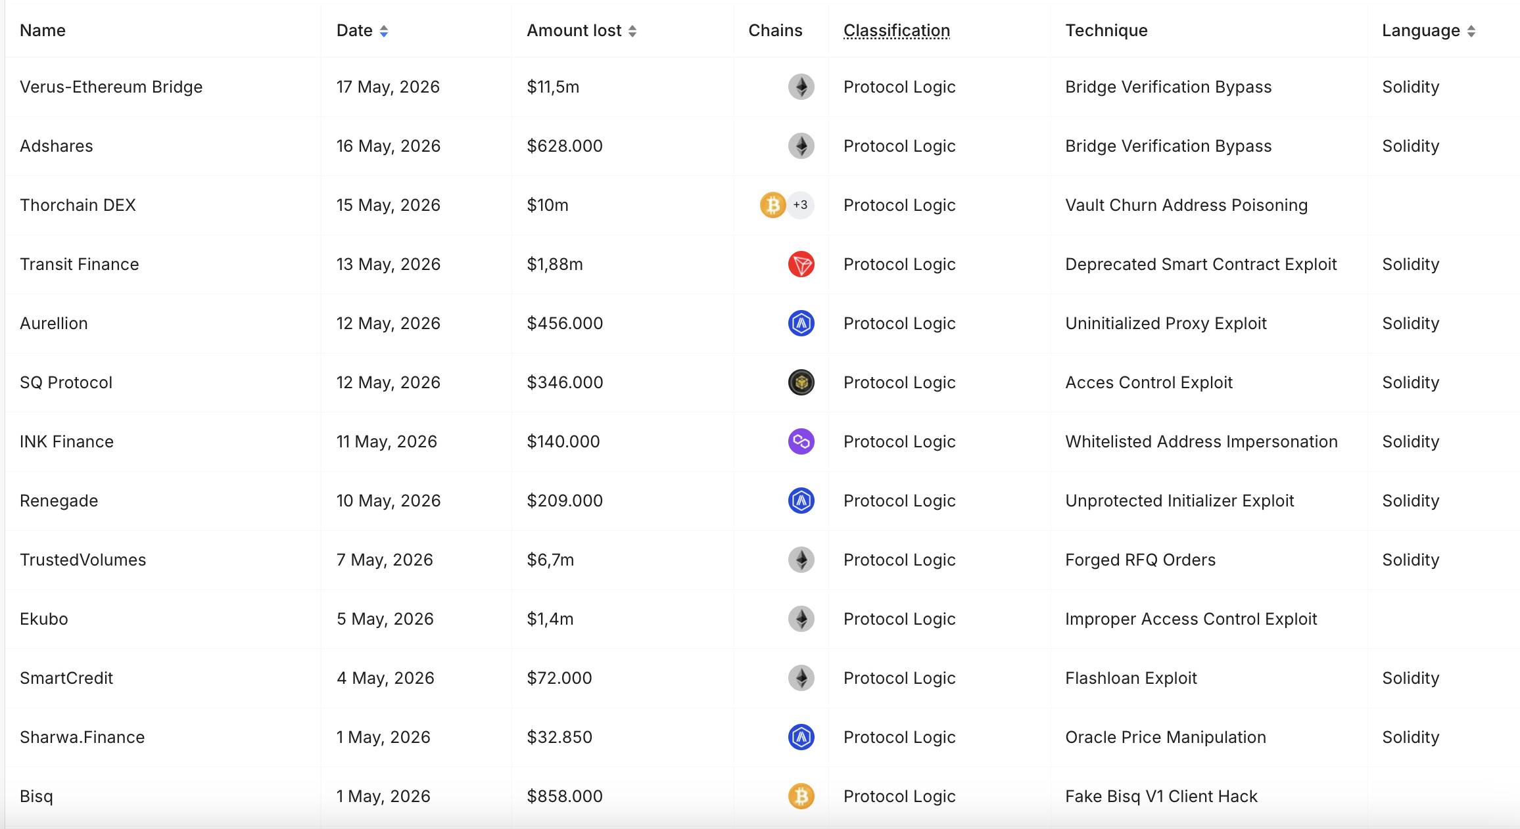Click Vault Churn Address Poisoning technique
The height and width of the screenshot is (829, 1520).
tap(1186, 205)
